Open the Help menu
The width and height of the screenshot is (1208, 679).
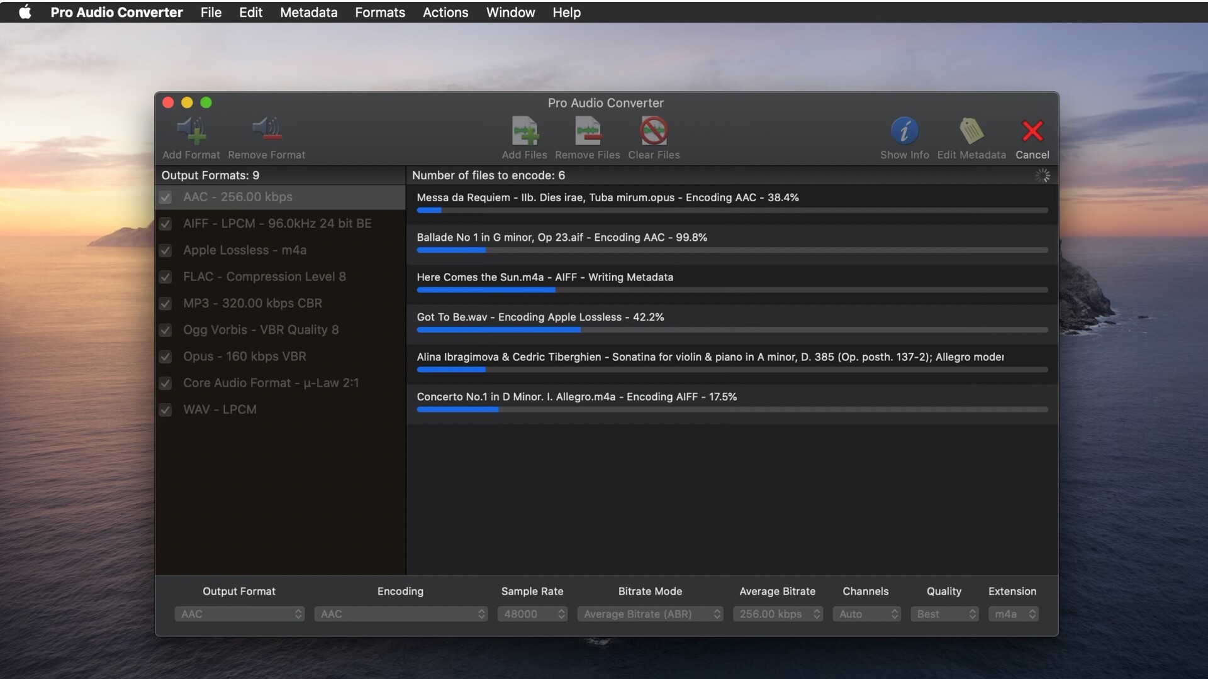[x=566, y=12]
